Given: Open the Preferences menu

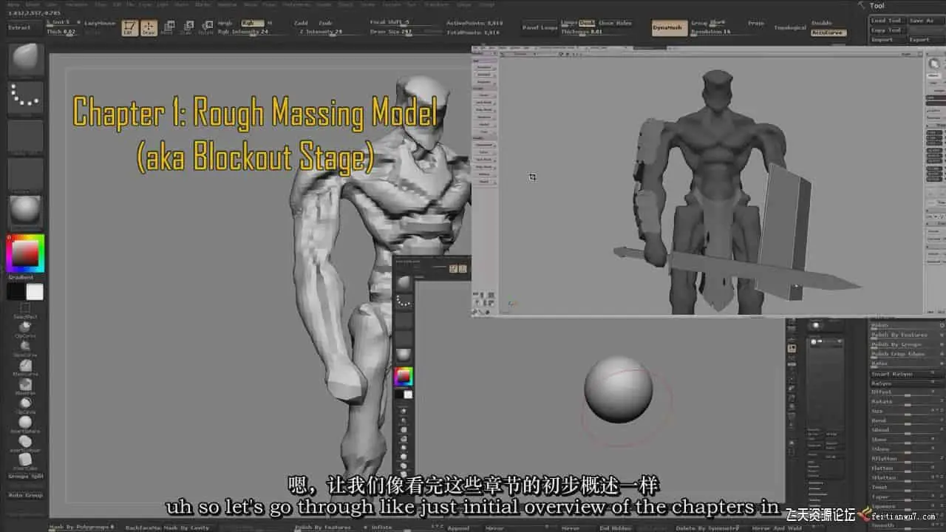Looking at the screenshot, I should 297,4.
